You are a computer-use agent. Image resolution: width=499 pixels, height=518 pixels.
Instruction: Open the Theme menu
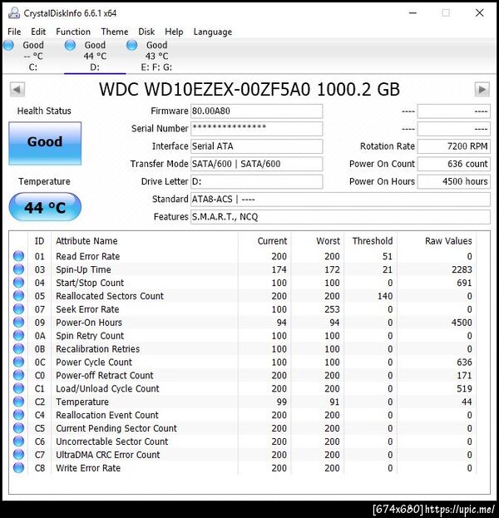tap(115, 32)
